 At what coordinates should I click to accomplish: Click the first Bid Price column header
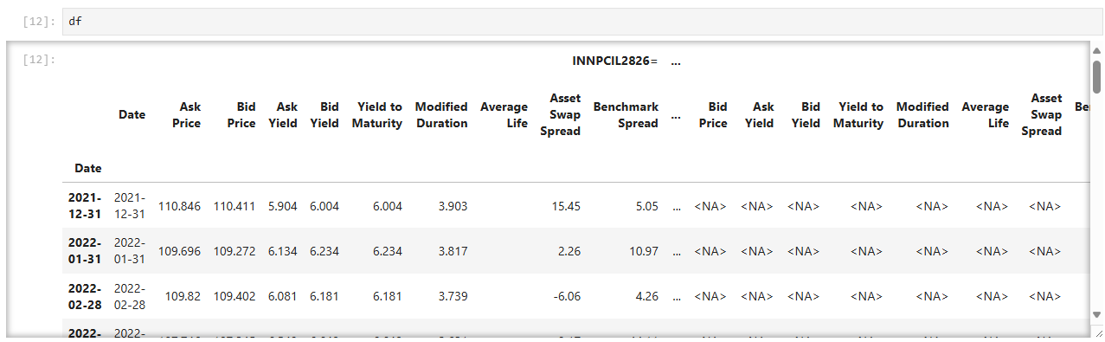coord(241,115)
